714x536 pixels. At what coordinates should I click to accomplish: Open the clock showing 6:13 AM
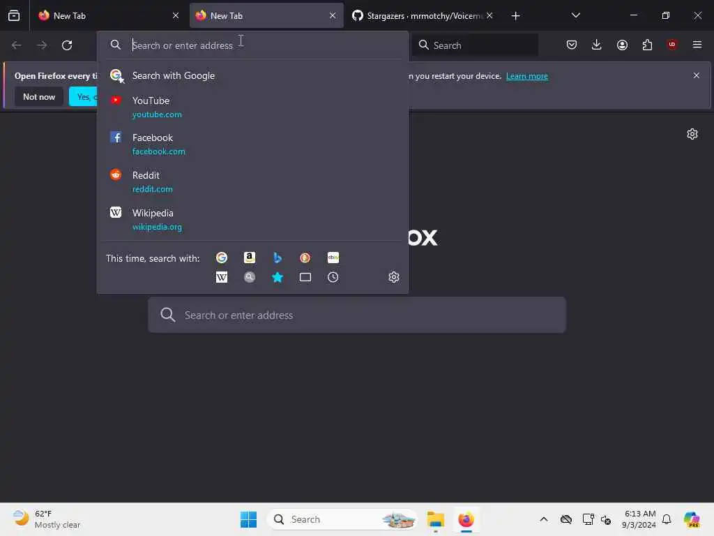[x=639, y=519]
